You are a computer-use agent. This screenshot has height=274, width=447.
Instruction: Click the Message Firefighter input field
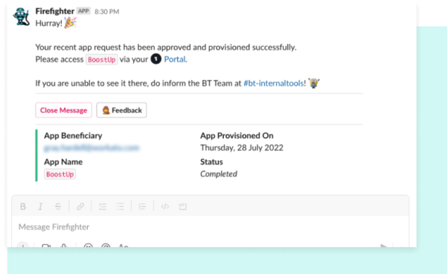tap(112, 227)
